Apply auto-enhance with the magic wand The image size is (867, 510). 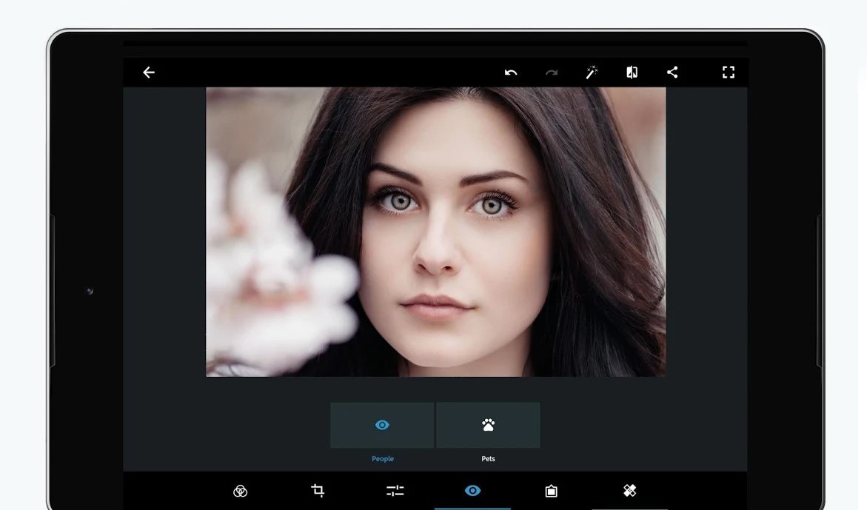[x=592, y=73]
